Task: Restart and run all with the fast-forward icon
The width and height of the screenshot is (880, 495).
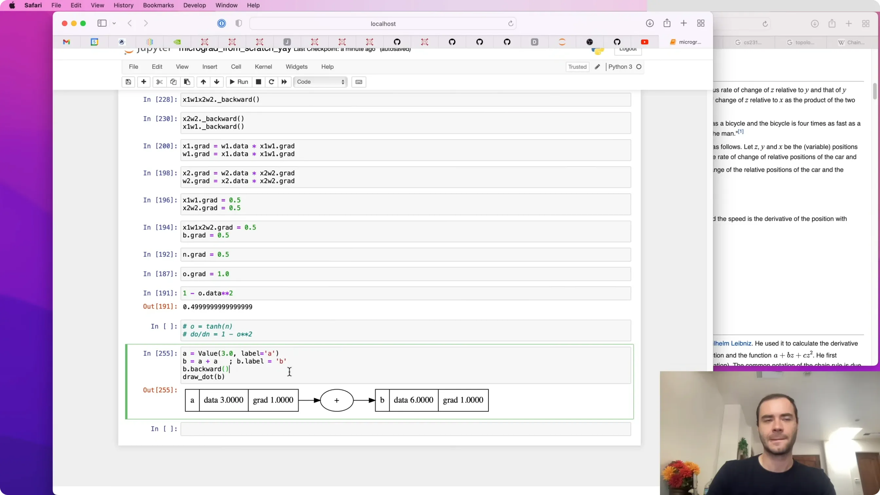Action: point(284,82)
